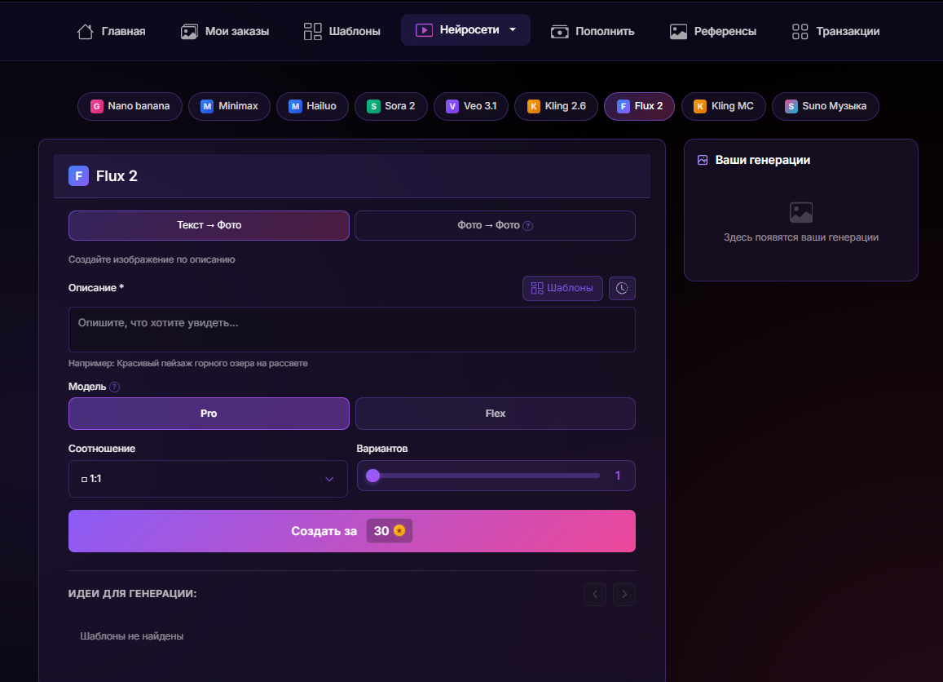Click the Создать за 30 button
Screen dimensions: 943x682
[352, 531]
